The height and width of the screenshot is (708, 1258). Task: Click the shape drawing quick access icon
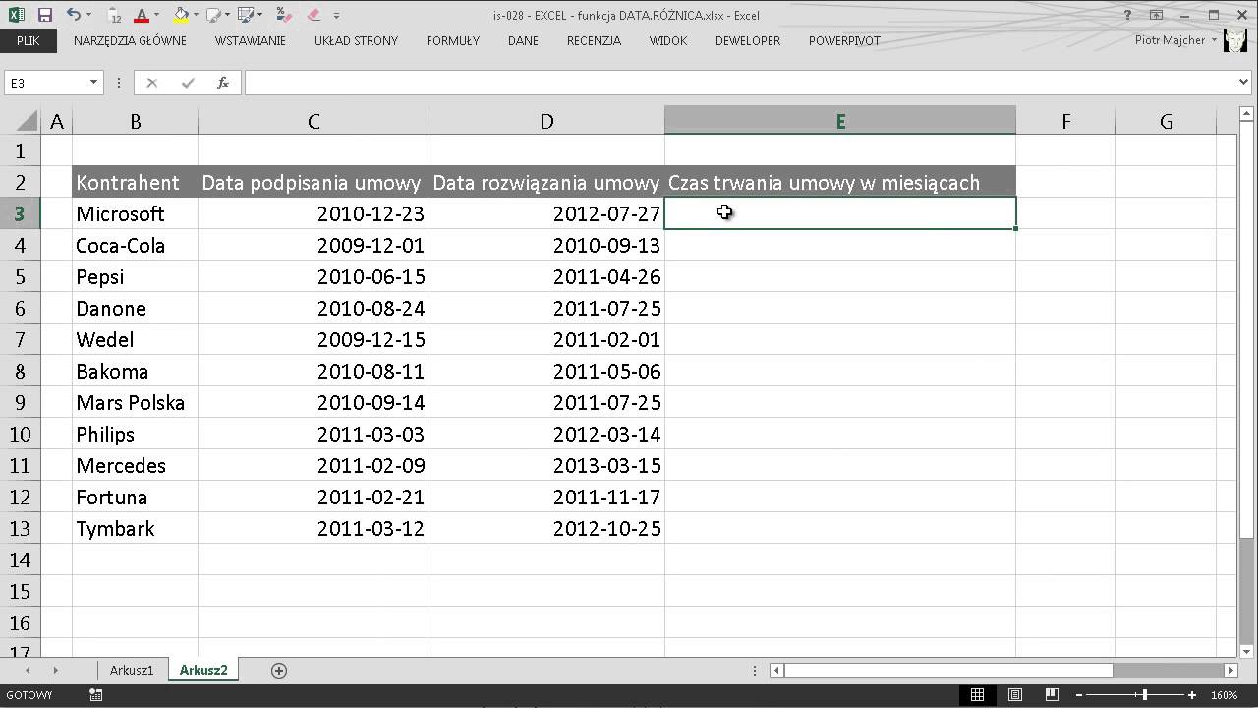pyautogui.click(x=212, y=15)
